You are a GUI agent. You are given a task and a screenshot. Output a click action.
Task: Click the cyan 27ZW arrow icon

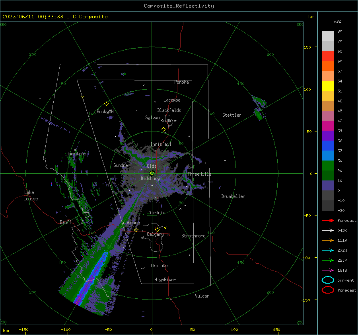(328, 251)
